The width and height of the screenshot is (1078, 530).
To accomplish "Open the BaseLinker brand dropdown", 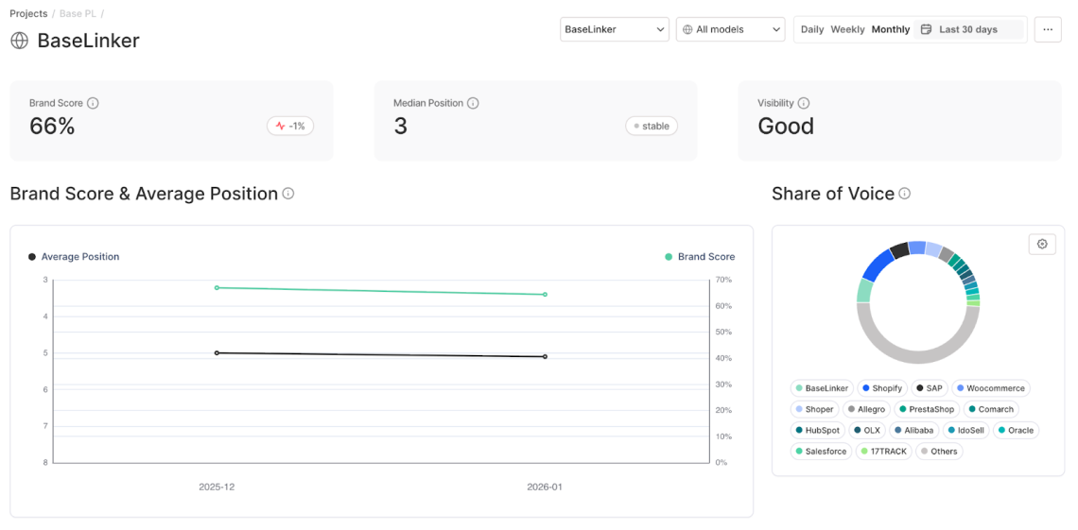I will click(615, 29).
